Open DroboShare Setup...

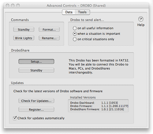pos(36,61)
